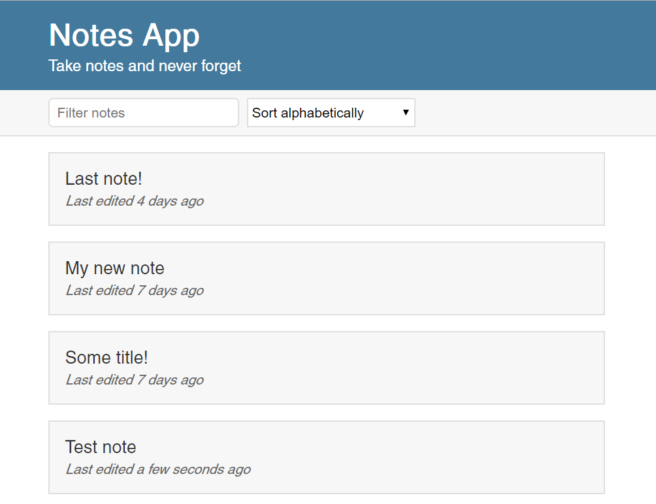Click the 'Take notes and never forget' subtitle
The height and width of the screenshot is (504, 656).
[x=144, y=66]
